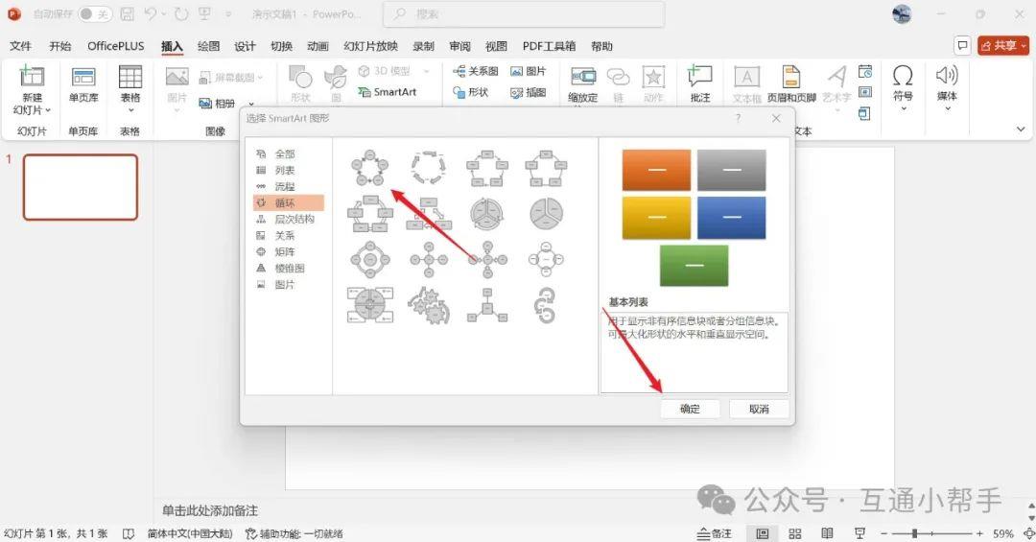Image resolution: width=1036 pixels, height=542 pixels.
Task: Switch to slide sorter view in status bar
Action: pyautogui.click(x=794, y=533)
